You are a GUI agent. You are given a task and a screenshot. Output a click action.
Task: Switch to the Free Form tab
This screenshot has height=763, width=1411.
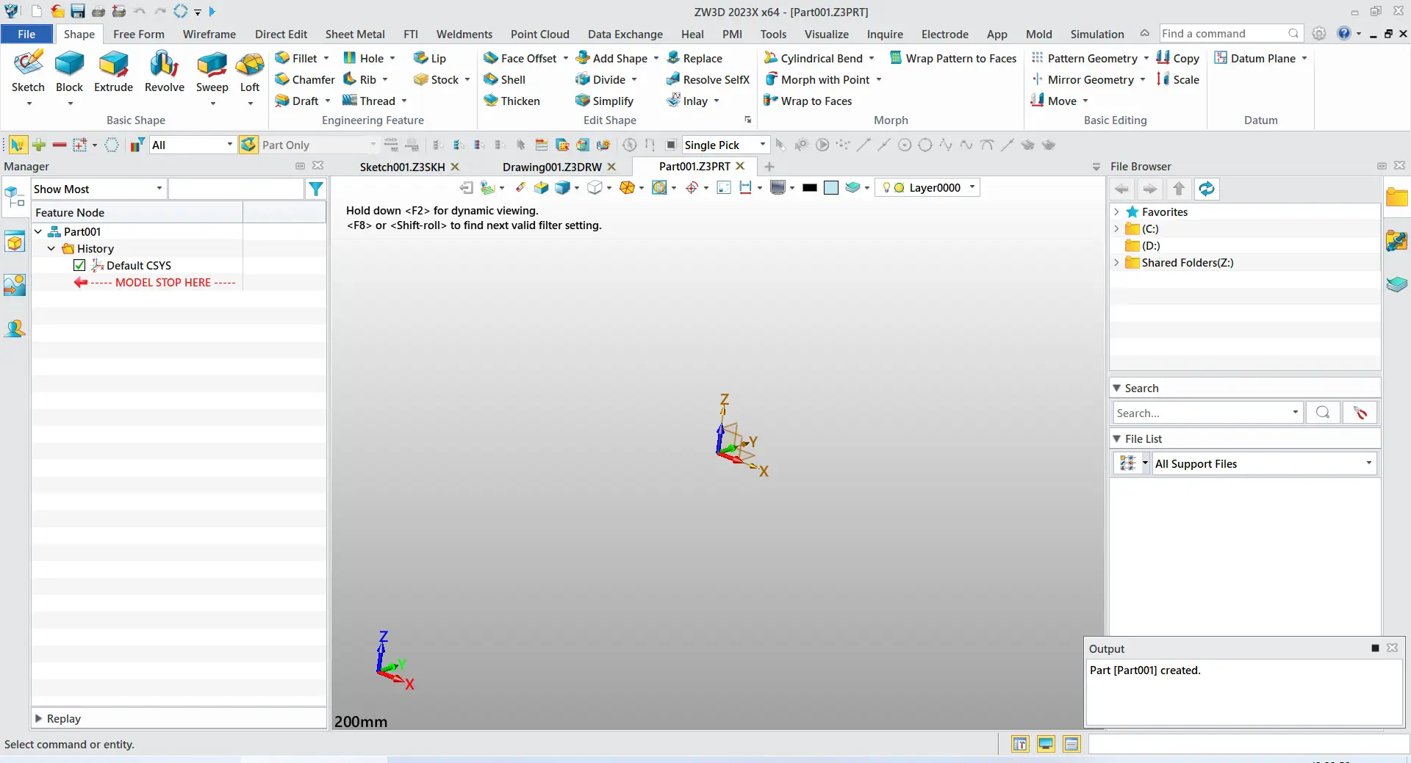pos(139,34)
